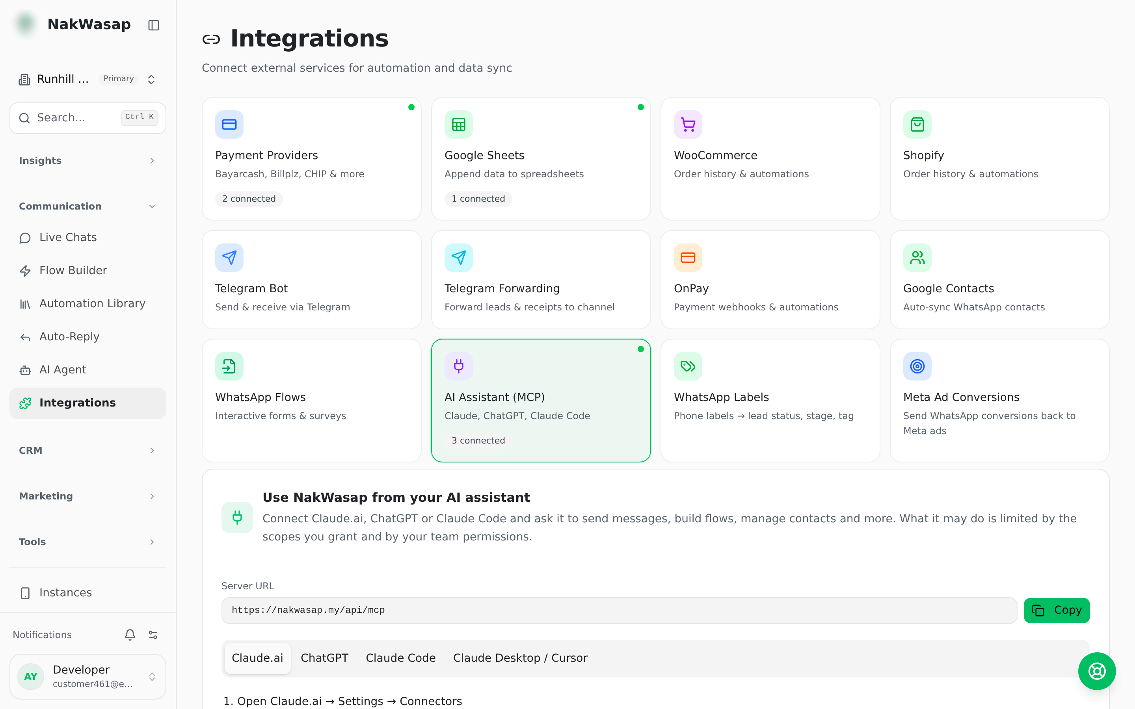Click the '2 connected' badge
1135x709 pixels.
coord(249,199)
